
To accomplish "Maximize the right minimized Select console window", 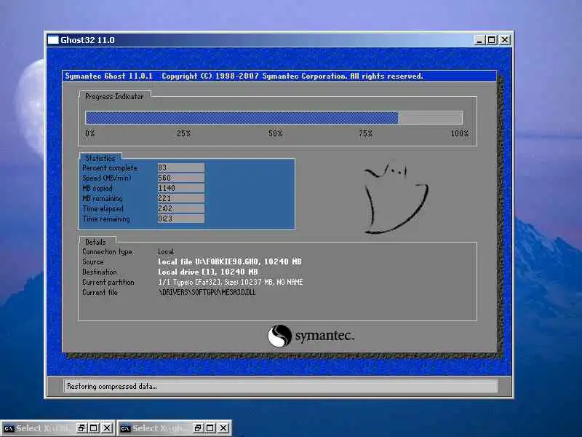I will tap(210, 428).
